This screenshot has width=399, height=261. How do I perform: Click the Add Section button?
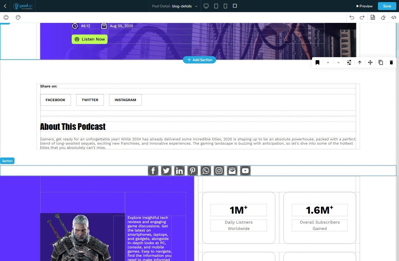[x=199, y=60]
